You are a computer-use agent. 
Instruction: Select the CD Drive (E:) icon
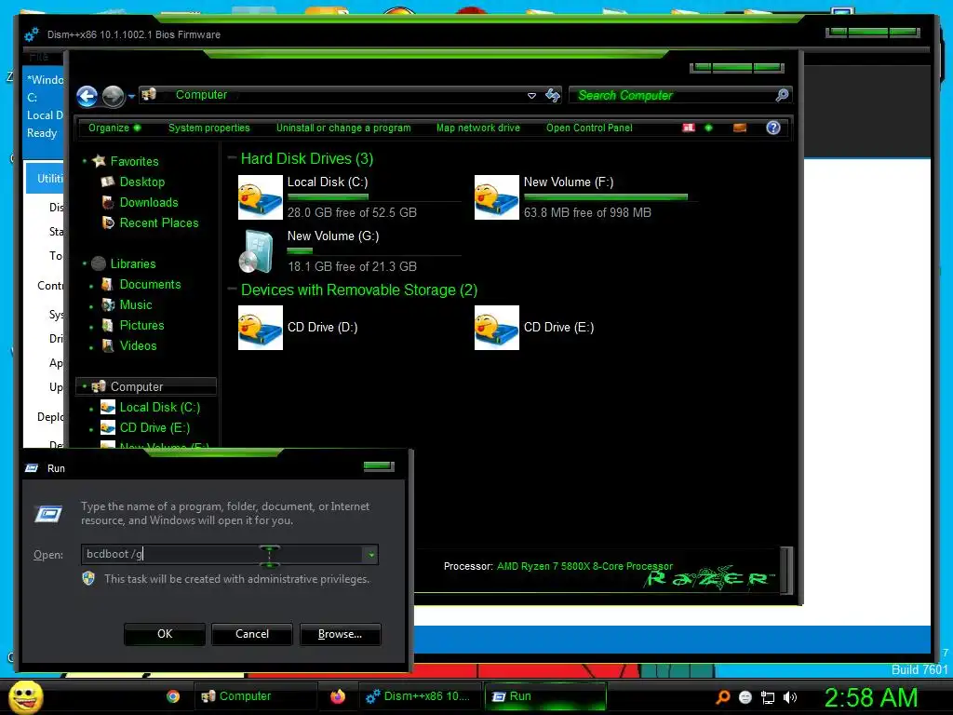tap(497, 328)
